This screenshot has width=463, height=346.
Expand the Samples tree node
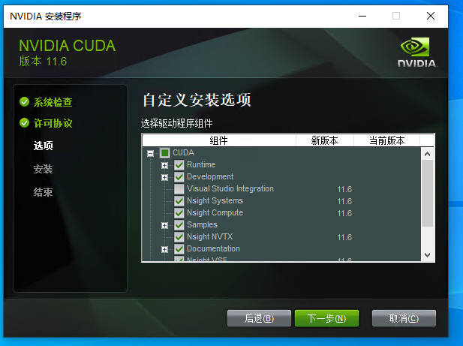click(x=165, y=226)
